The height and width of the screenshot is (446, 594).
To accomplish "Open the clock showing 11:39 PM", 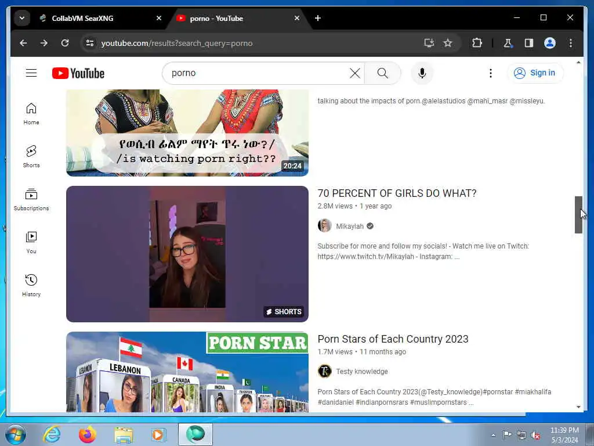I will (564, 435).
